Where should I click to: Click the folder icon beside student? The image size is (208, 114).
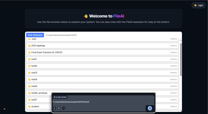[29, 107]
